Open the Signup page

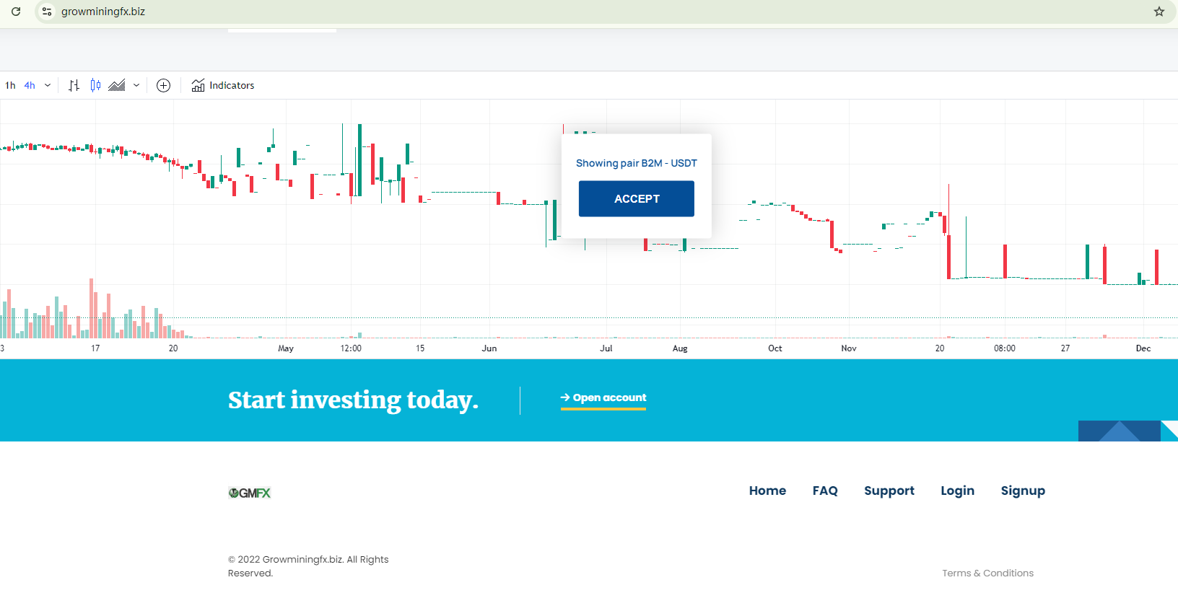pos(1023,491)
